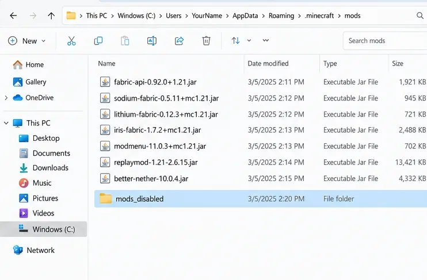
Task: Open Videos in the sidebar
Action: (36, 213)
